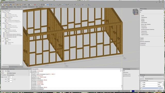Viewport: 165px width, 93px height.
Task: Click the 3D view cube in viewport
Action: click(x=135, y=12)
